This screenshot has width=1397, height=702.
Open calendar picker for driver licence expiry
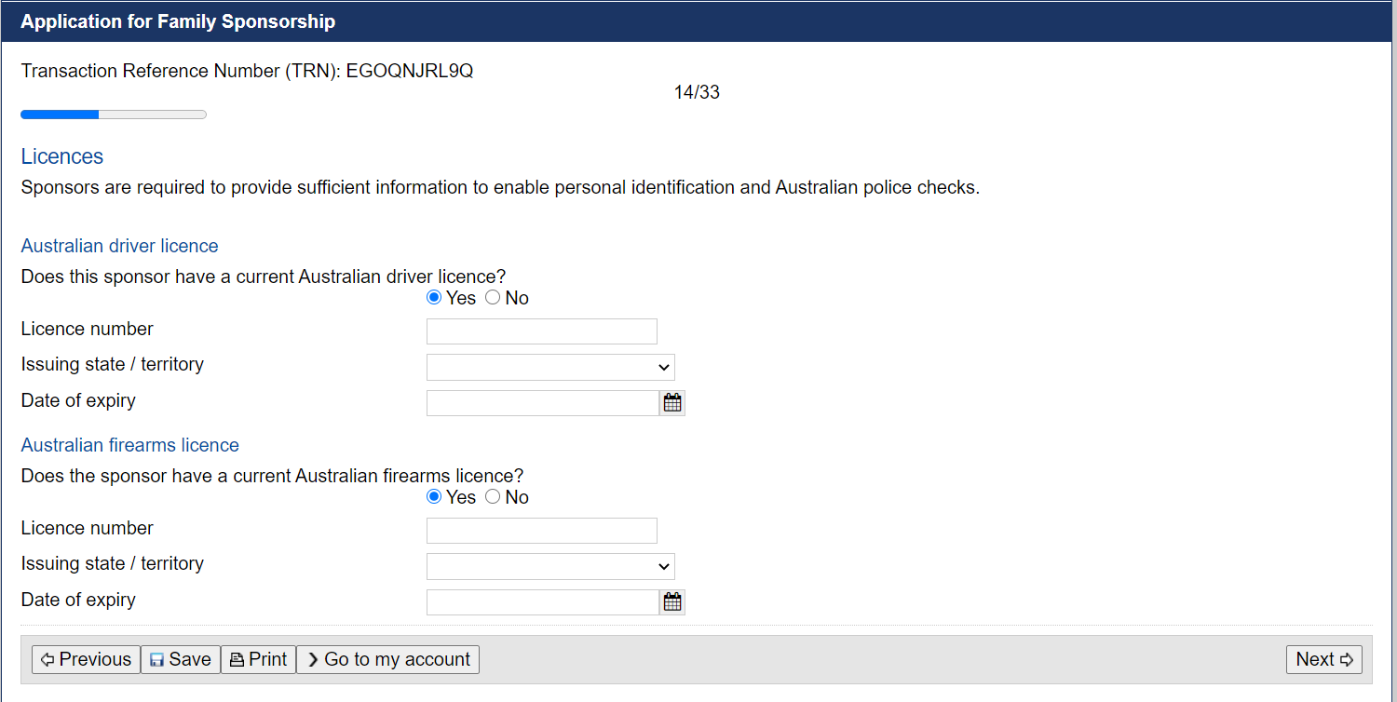pyautogui.click(x=672, y=403)
